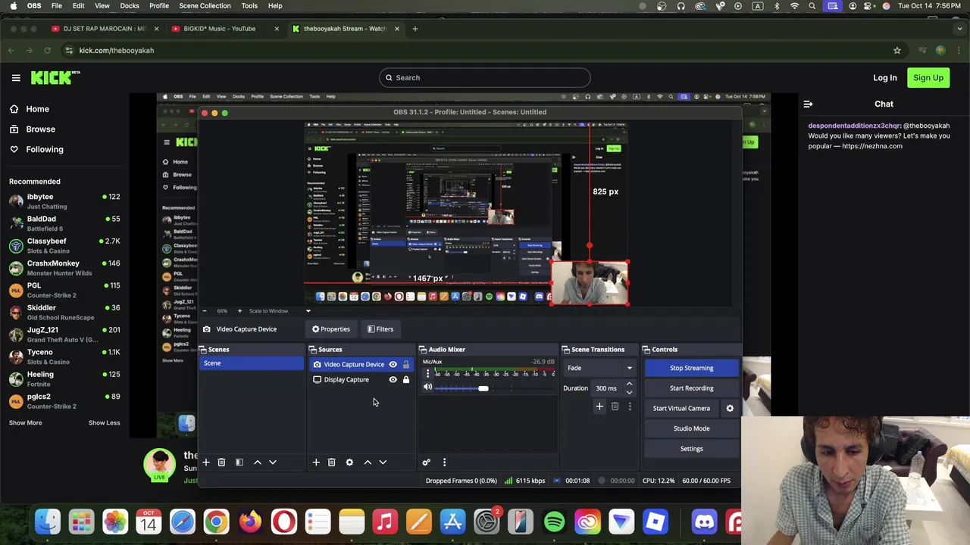
Task: Open advanced audio properties gears icon
Action: 426,462
